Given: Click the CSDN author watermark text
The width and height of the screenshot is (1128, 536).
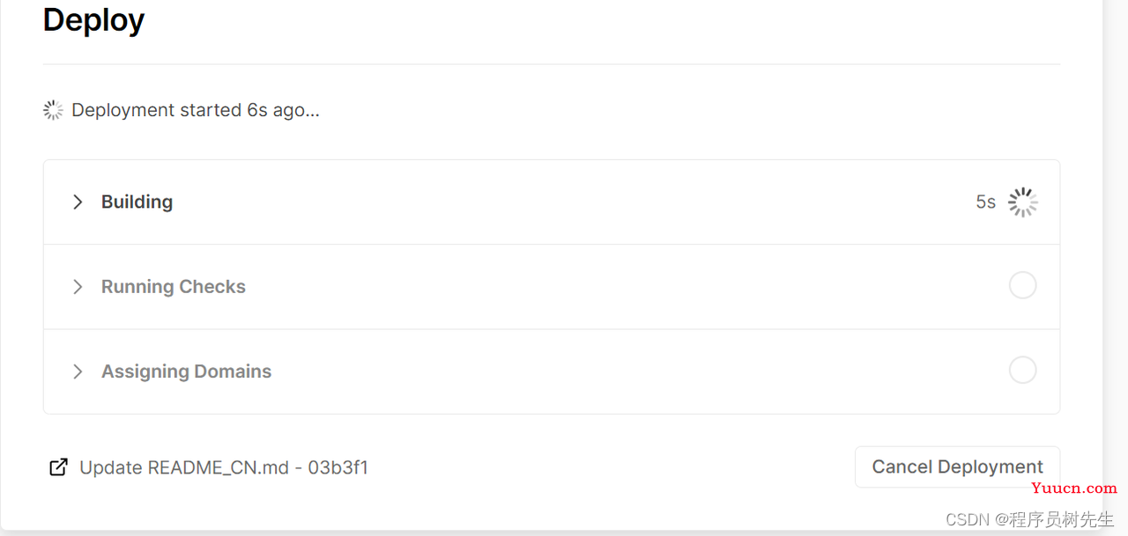Looking at the screenshot, I should click(x=1029, y=519).
